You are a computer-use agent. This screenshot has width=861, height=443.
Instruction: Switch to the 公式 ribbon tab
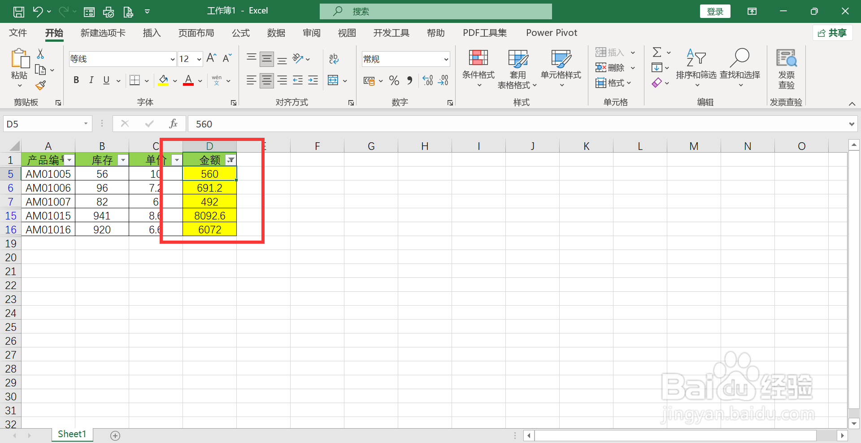[x=240, y=33]
